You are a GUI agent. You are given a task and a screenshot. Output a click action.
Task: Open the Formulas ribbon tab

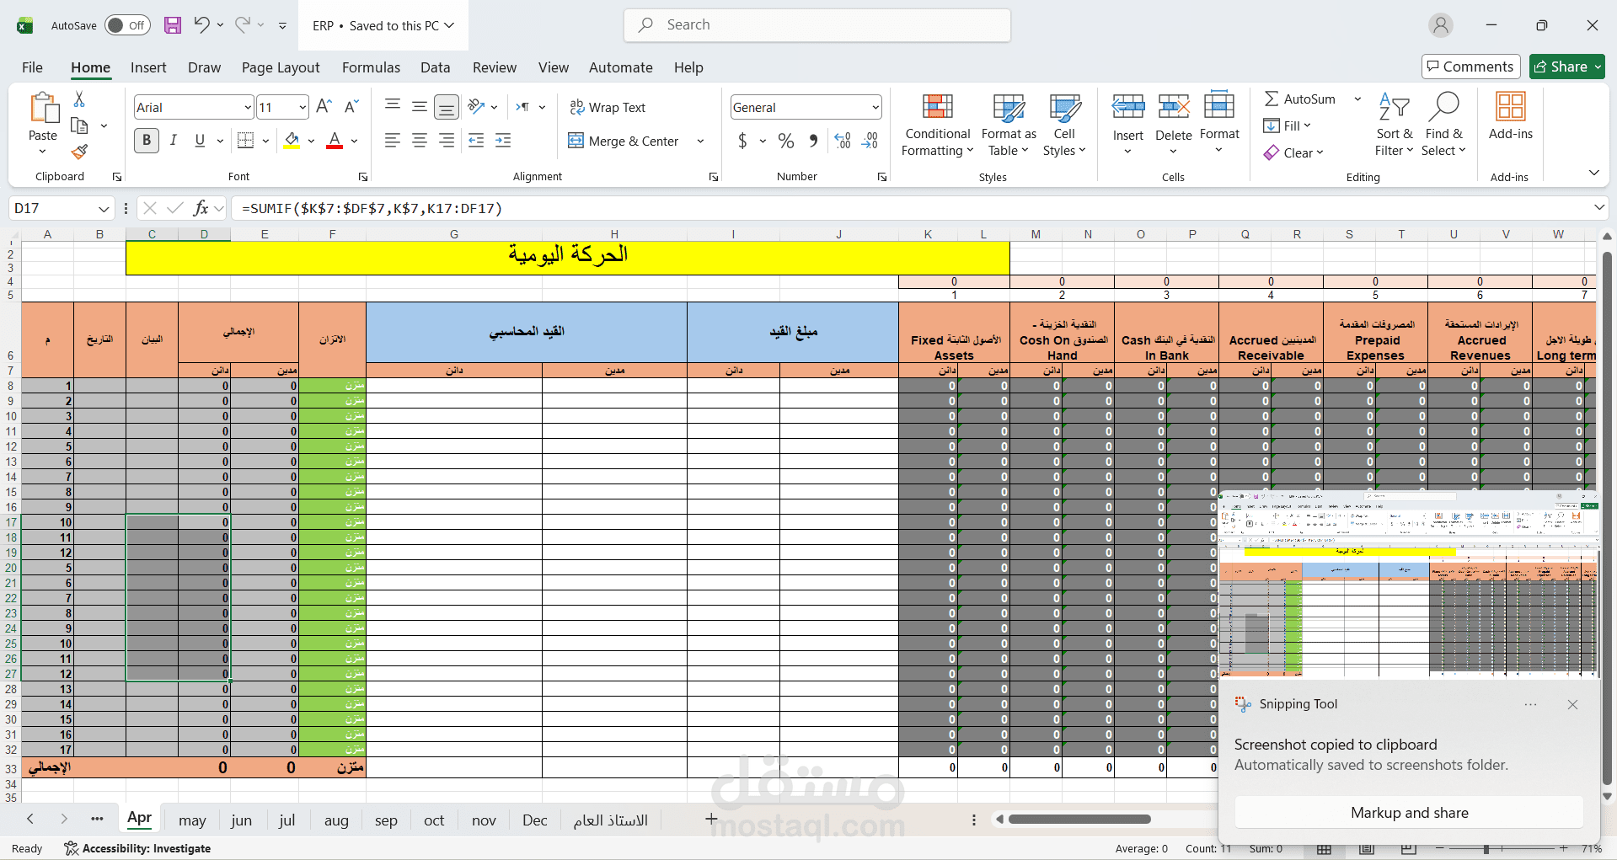pyautogui.click(x=371, y=67)
